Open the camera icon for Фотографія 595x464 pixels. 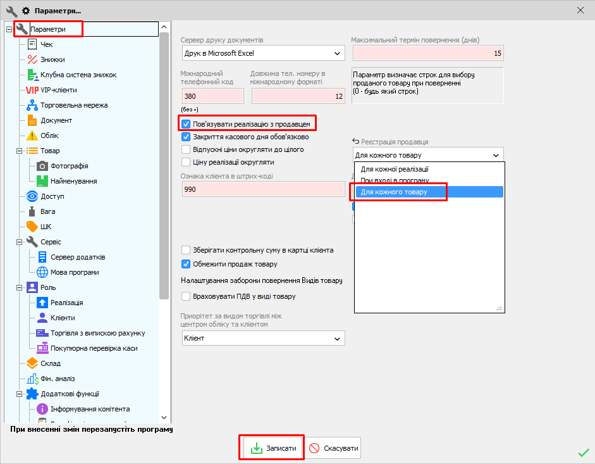tap(42, 166)
